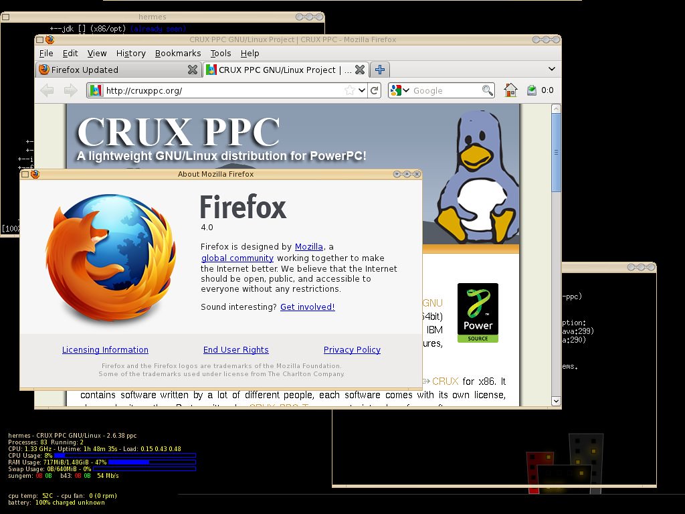Click the window menu box of About dialog
This screenshot has width=685, height=514.
pos(25,174)
